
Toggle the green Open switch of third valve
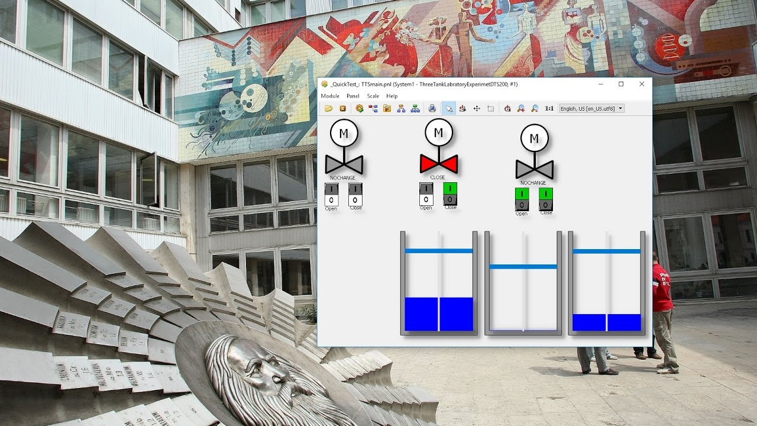tap(522, 199)
